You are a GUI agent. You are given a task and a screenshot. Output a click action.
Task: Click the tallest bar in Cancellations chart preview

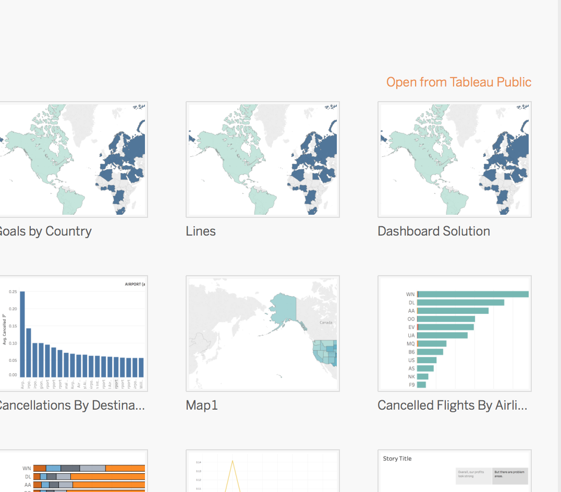(x=22, y=334)
